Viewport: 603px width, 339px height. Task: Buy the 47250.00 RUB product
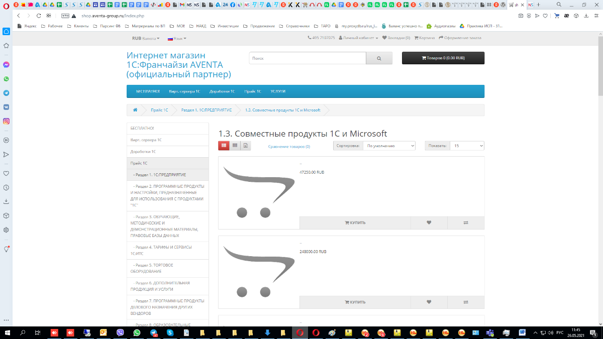coord(355,222)
